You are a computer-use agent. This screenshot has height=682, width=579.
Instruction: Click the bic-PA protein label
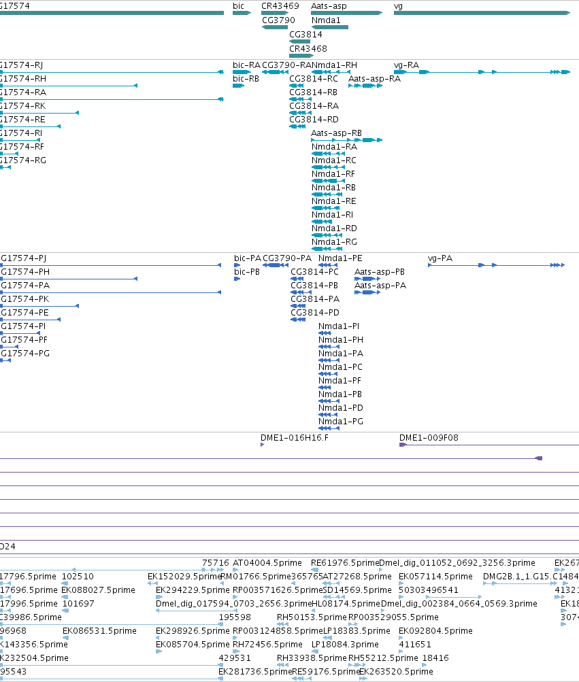[247, 258]
